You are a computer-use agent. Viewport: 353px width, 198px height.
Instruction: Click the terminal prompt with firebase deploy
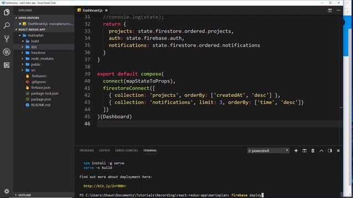click(x=171, y=195)
